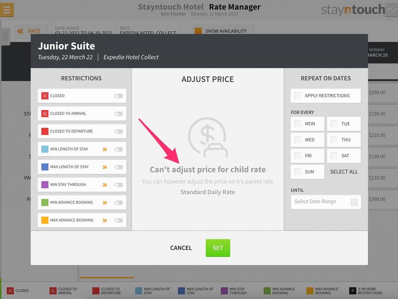The image size is (398, 299).
Task: Click the Date Range field in the header
Action: 83,30
